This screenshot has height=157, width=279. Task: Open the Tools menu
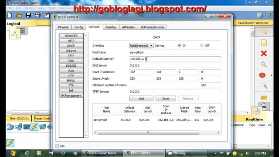pos(52,8)
